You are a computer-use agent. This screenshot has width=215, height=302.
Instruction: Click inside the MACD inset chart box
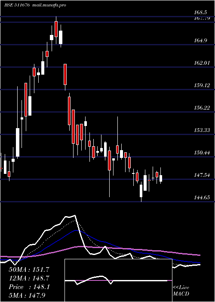118,280
